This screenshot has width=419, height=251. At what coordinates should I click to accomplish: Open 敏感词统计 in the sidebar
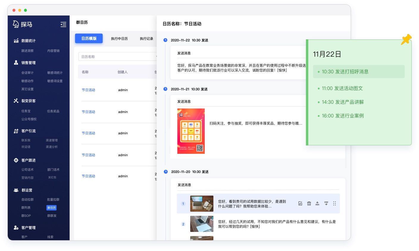55,73
